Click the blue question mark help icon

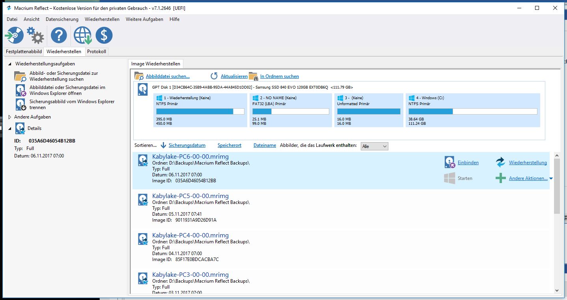(x=59, y=35)
